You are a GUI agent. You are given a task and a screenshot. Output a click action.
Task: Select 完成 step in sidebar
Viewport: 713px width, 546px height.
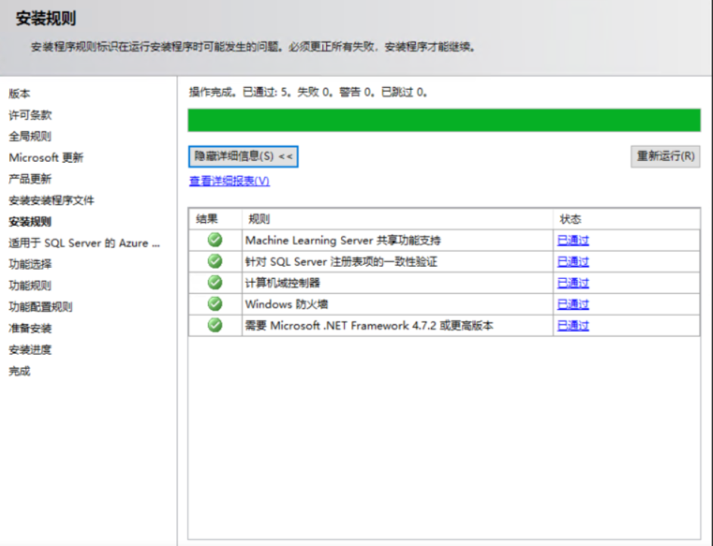point(20,371)
